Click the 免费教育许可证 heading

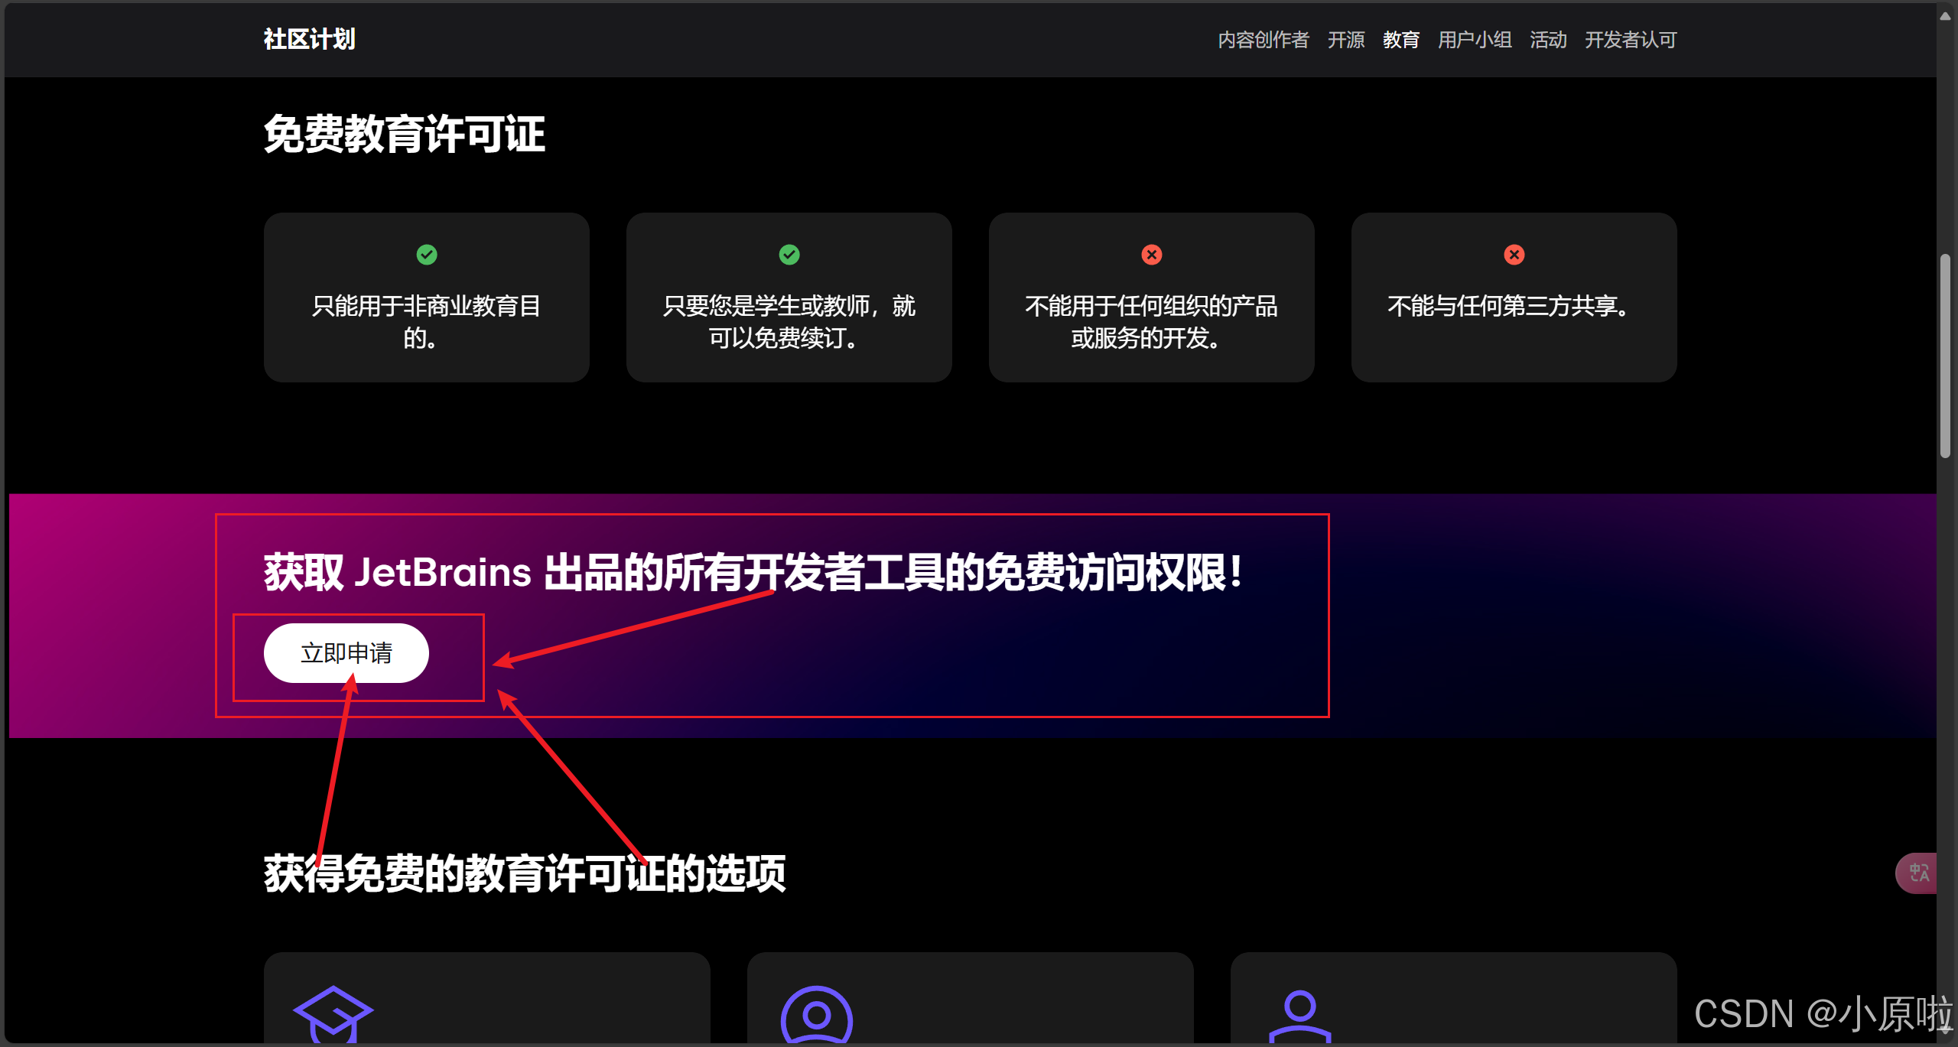pos(405,135)
